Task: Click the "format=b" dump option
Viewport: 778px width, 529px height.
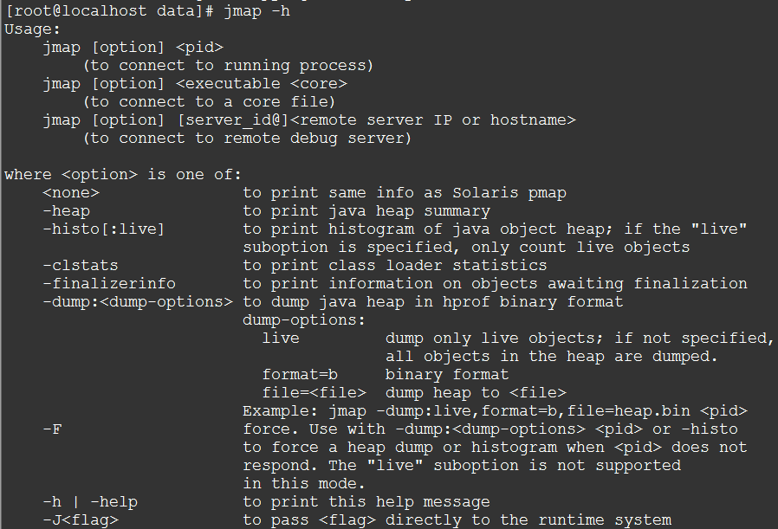Action: pyautogui.click(x=299, y=374)
